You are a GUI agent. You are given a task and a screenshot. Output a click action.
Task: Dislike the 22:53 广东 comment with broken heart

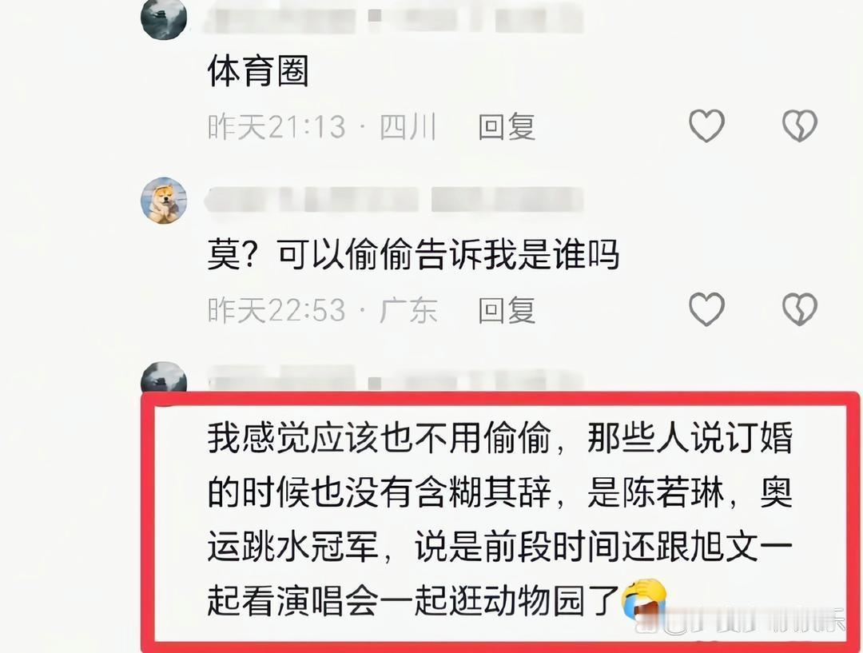tap(800, 309)
